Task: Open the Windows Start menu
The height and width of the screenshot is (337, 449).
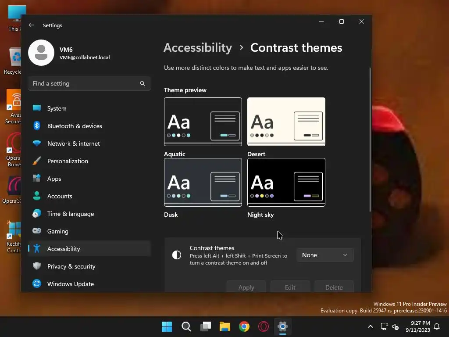Action: pos(167,326)
